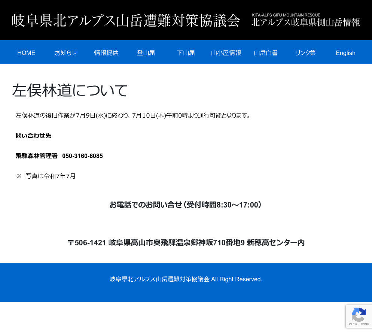Click the 岐阜県北アルプス山岳遭難対策協議会 site title
The image size is (372, 333).
pos(126,21)
